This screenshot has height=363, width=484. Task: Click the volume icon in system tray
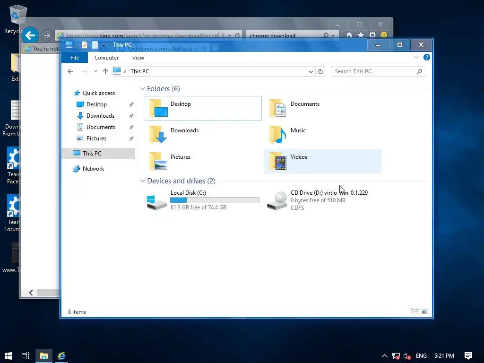pos(407,356)
